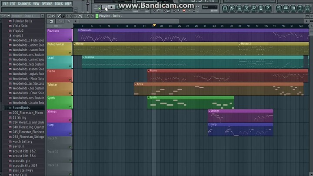The image size is (313, 176).
Task: Toggle pattern/song mode switch
Action: (99, 7)
